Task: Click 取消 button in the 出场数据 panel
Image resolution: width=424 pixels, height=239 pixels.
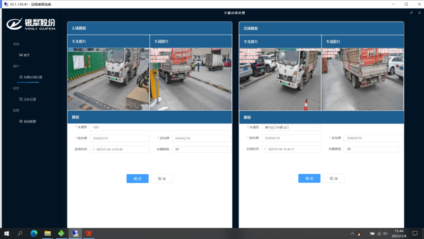Action: click(334, 178)
